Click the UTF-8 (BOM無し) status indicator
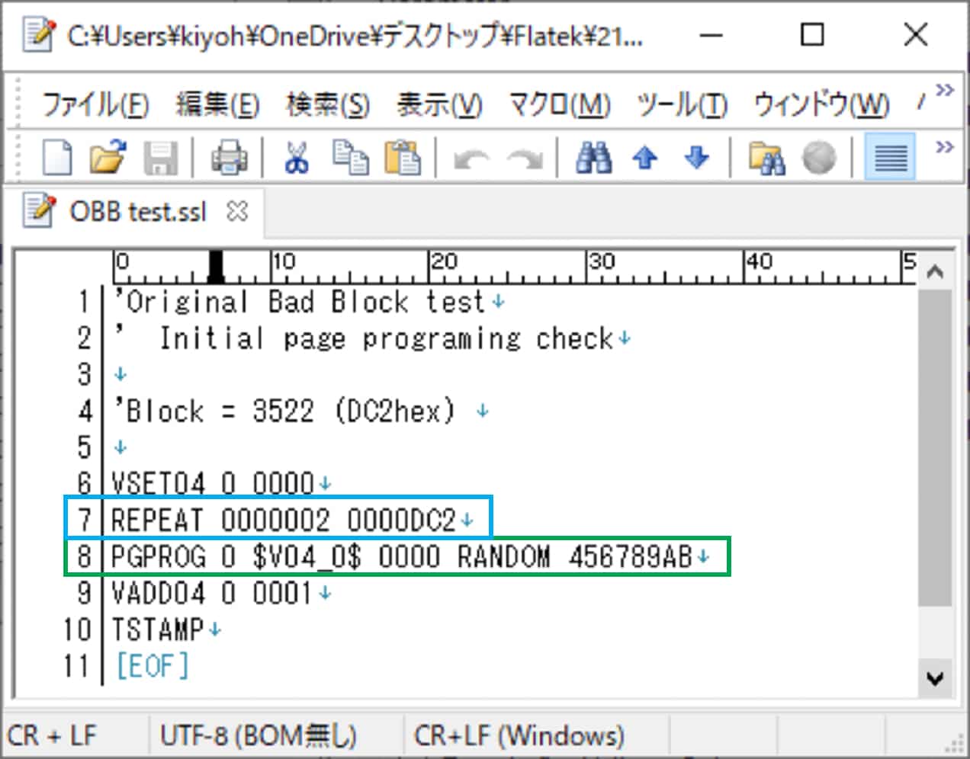 click(259, 735)
